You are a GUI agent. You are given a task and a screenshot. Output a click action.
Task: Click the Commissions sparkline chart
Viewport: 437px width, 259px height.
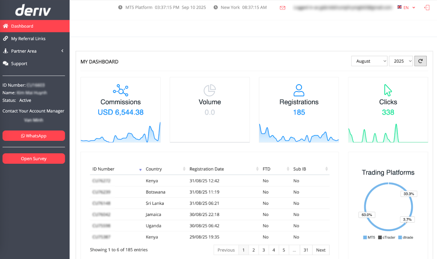point(120,132)
